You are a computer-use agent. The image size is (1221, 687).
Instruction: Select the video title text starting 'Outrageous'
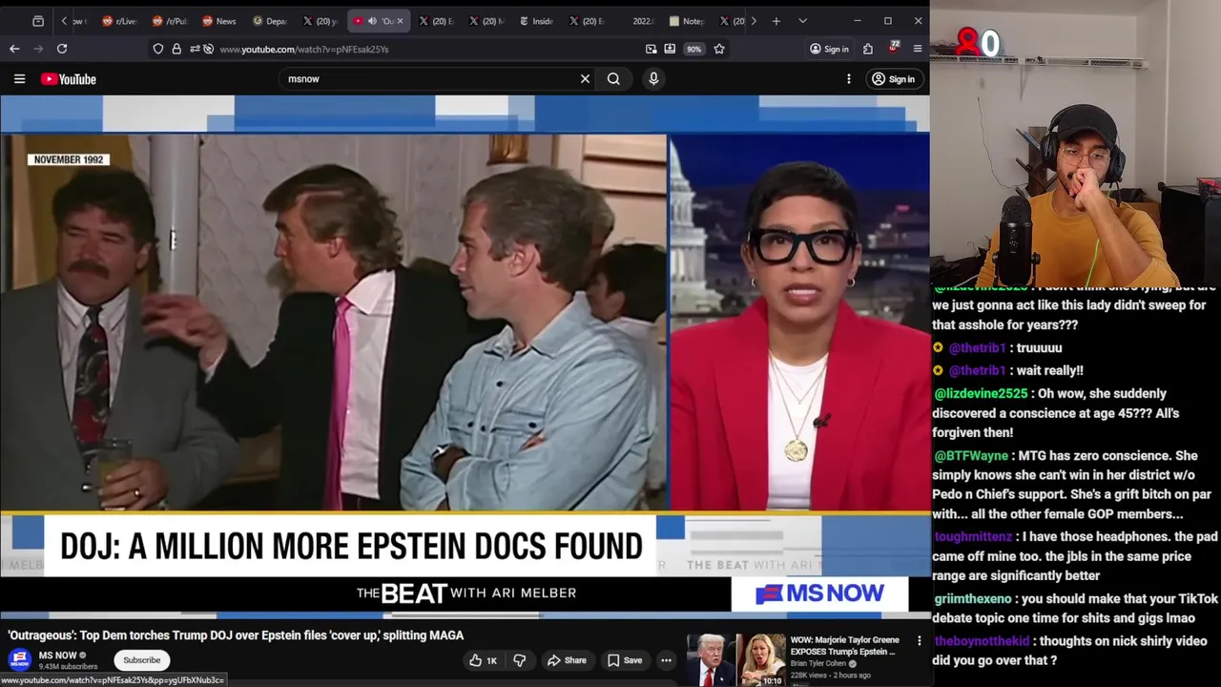[x=236, y=635]
